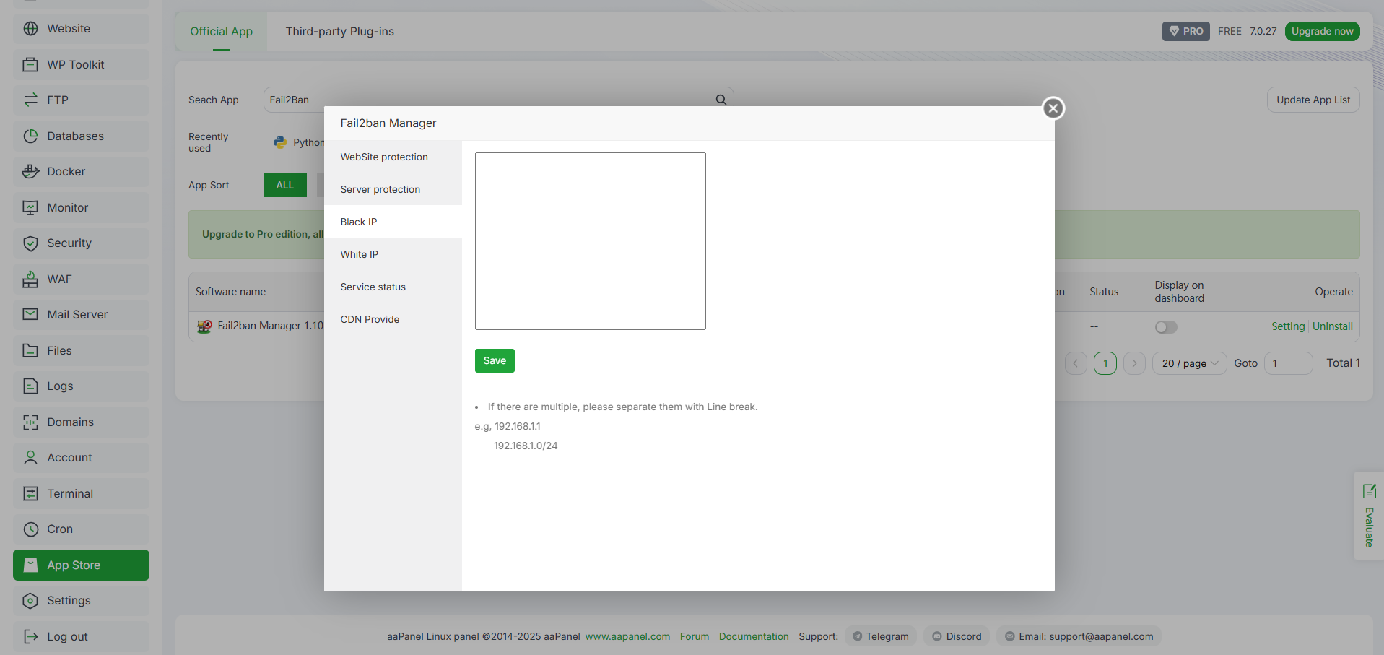Open the Domains icon in sidebar

(x=30, y=422)
